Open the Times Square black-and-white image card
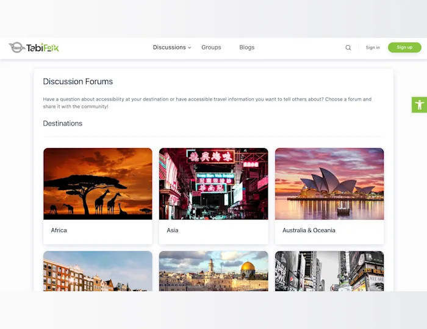The height and width of the screenshot is (329, 427). click(329, 271)
